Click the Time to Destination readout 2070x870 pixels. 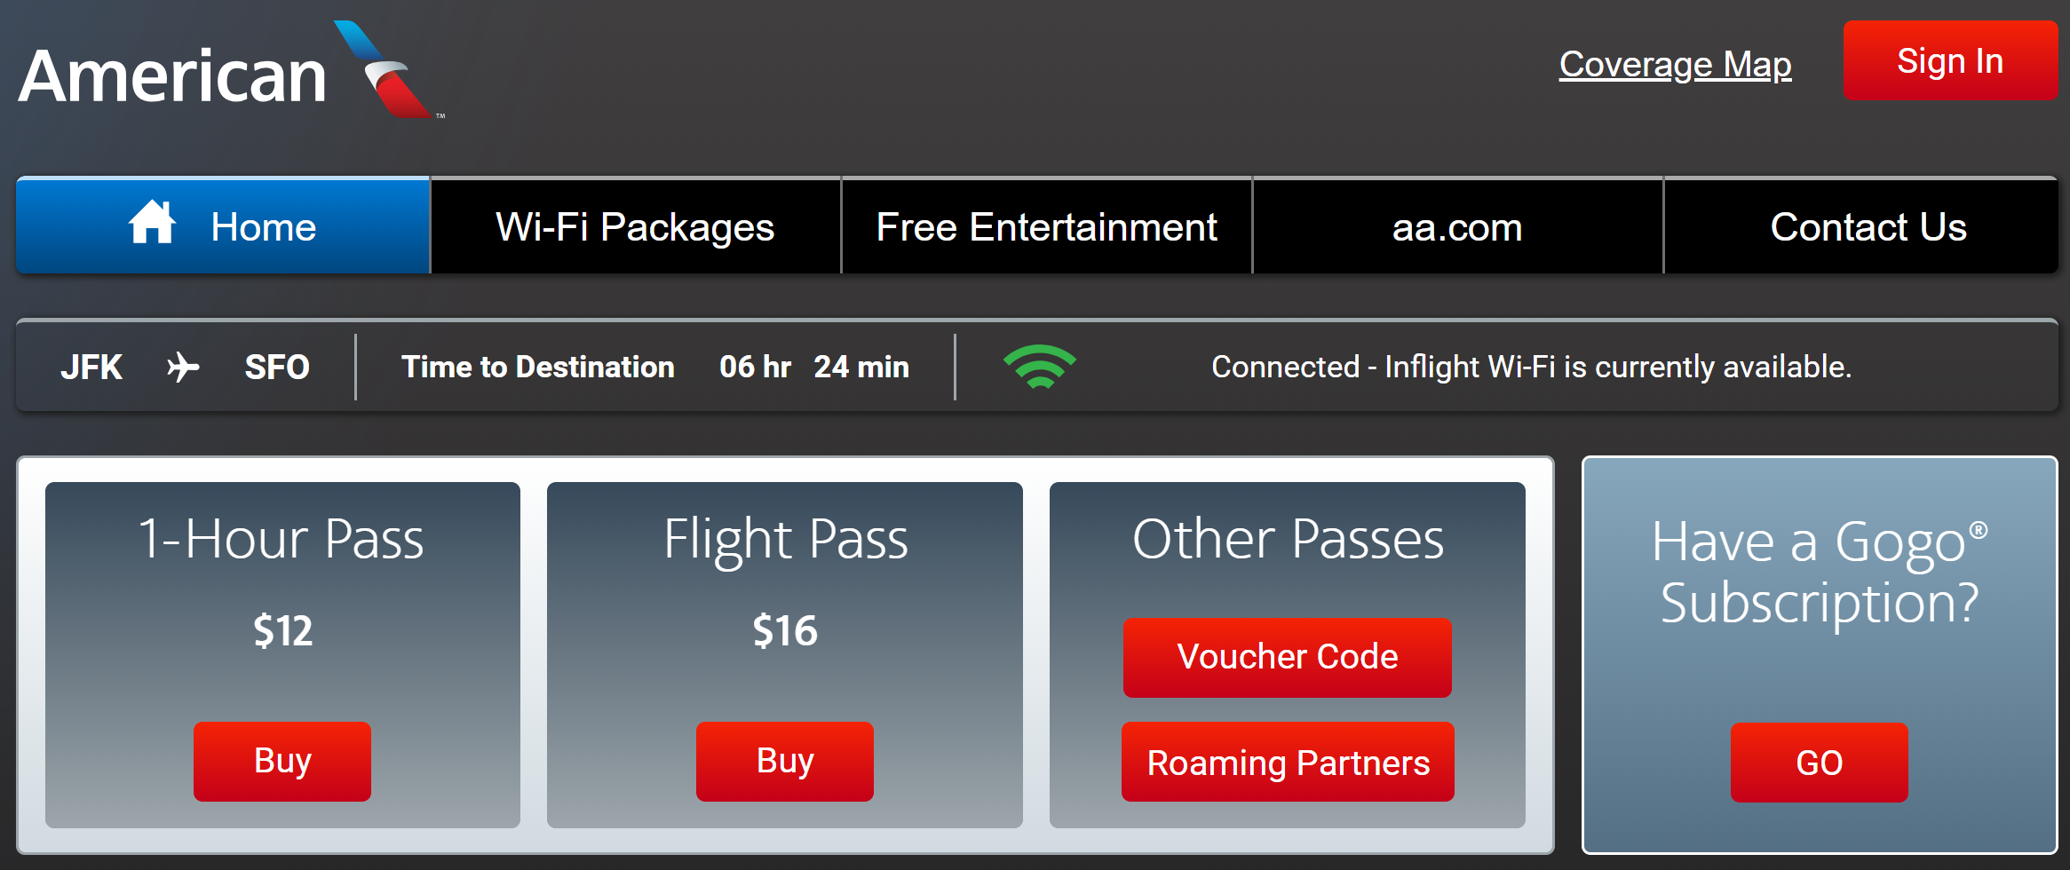point(654,367)
